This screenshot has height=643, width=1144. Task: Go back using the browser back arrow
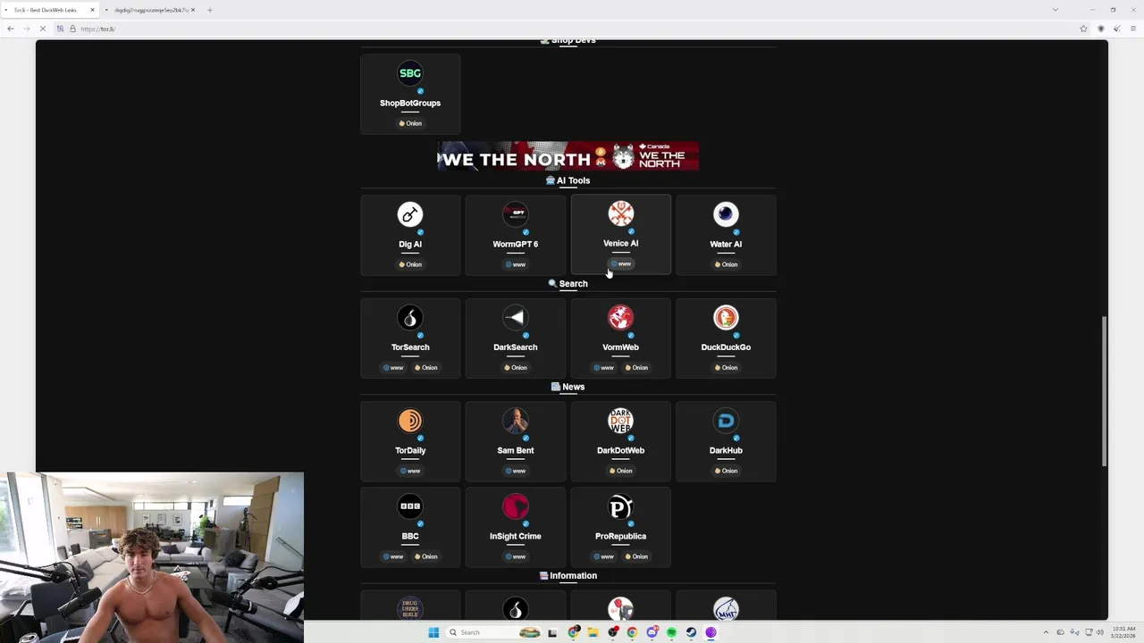point(10,29)
